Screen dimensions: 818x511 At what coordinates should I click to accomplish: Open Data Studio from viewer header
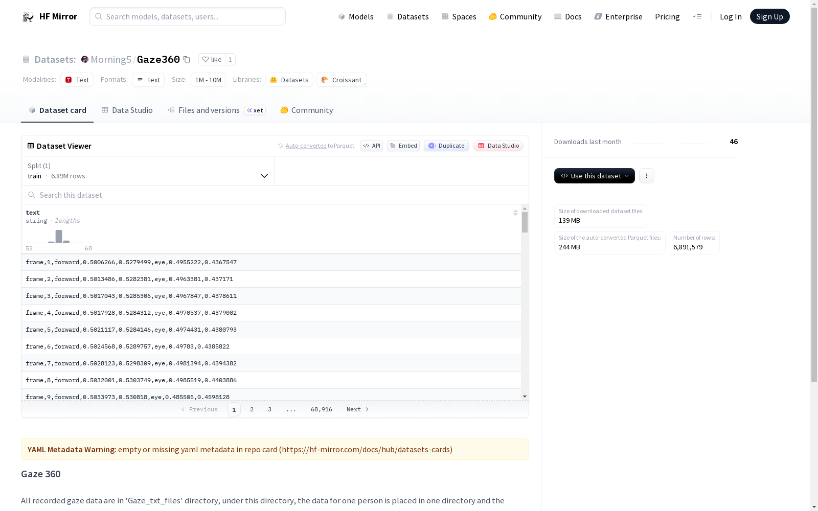click(x=498, y=146)
